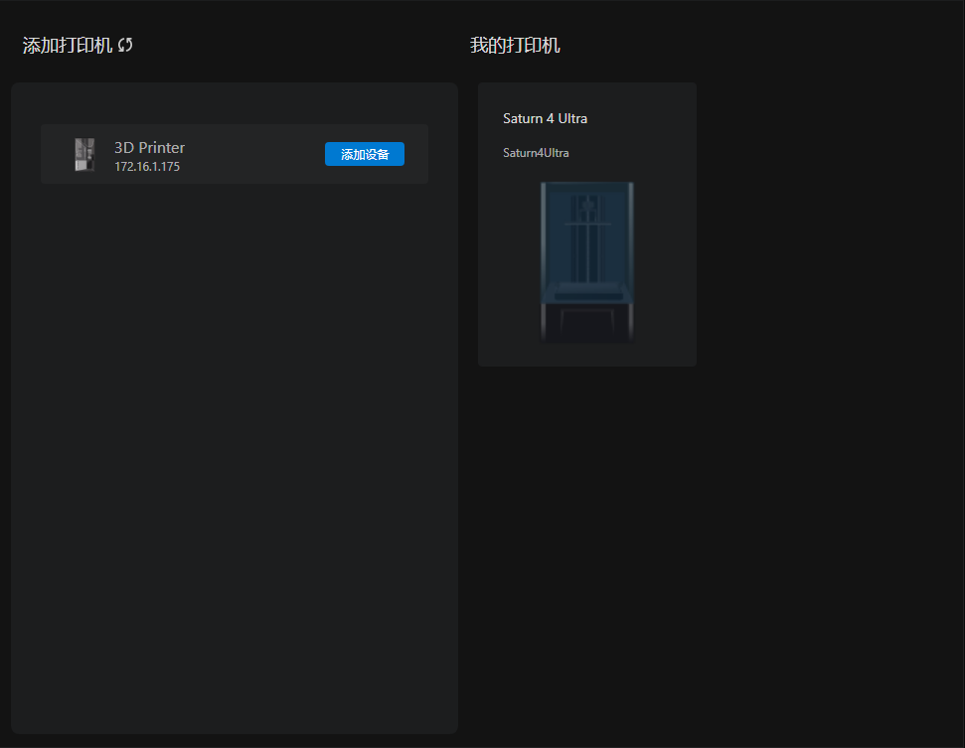Image resolution: width=965 pixels, height=748 pixels.
Task: Click the small 3D Printer device icon
Action: [x=84, y=155]
